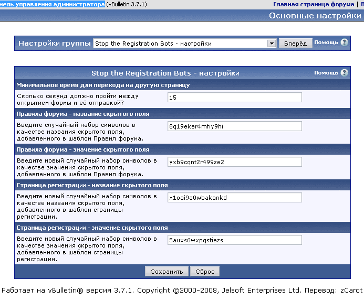The height and width of the screenshot is (301, 364).
Task: Click the Настройки группы label
Action: pos(54,44)
